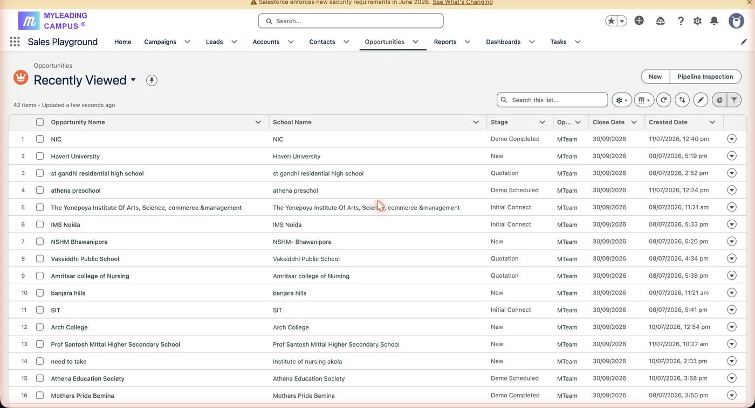This screenshot has width=755, height=408.
Task: Open the Salesforce Guidance Center icon
Action: 660,21
